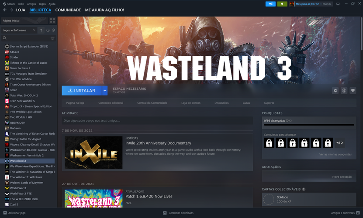Click the forward navigation arrow
This screenshot has height=218, width=363.
coord(11,10)
